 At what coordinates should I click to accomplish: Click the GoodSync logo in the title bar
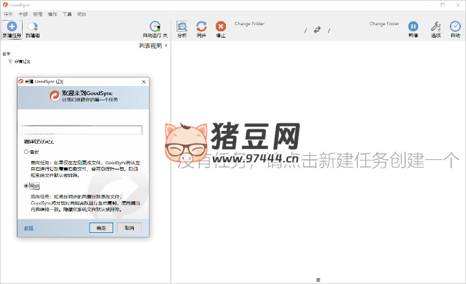point(5,5)
